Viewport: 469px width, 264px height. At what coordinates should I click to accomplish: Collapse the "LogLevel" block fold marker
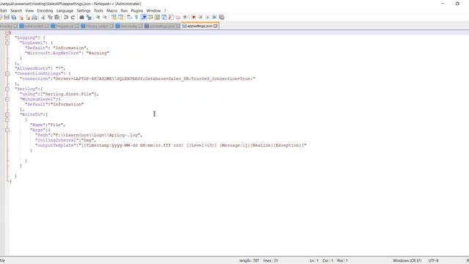(7, 43)
